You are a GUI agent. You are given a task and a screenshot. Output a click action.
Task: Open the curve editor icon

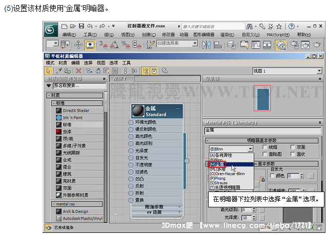(256, 45)
